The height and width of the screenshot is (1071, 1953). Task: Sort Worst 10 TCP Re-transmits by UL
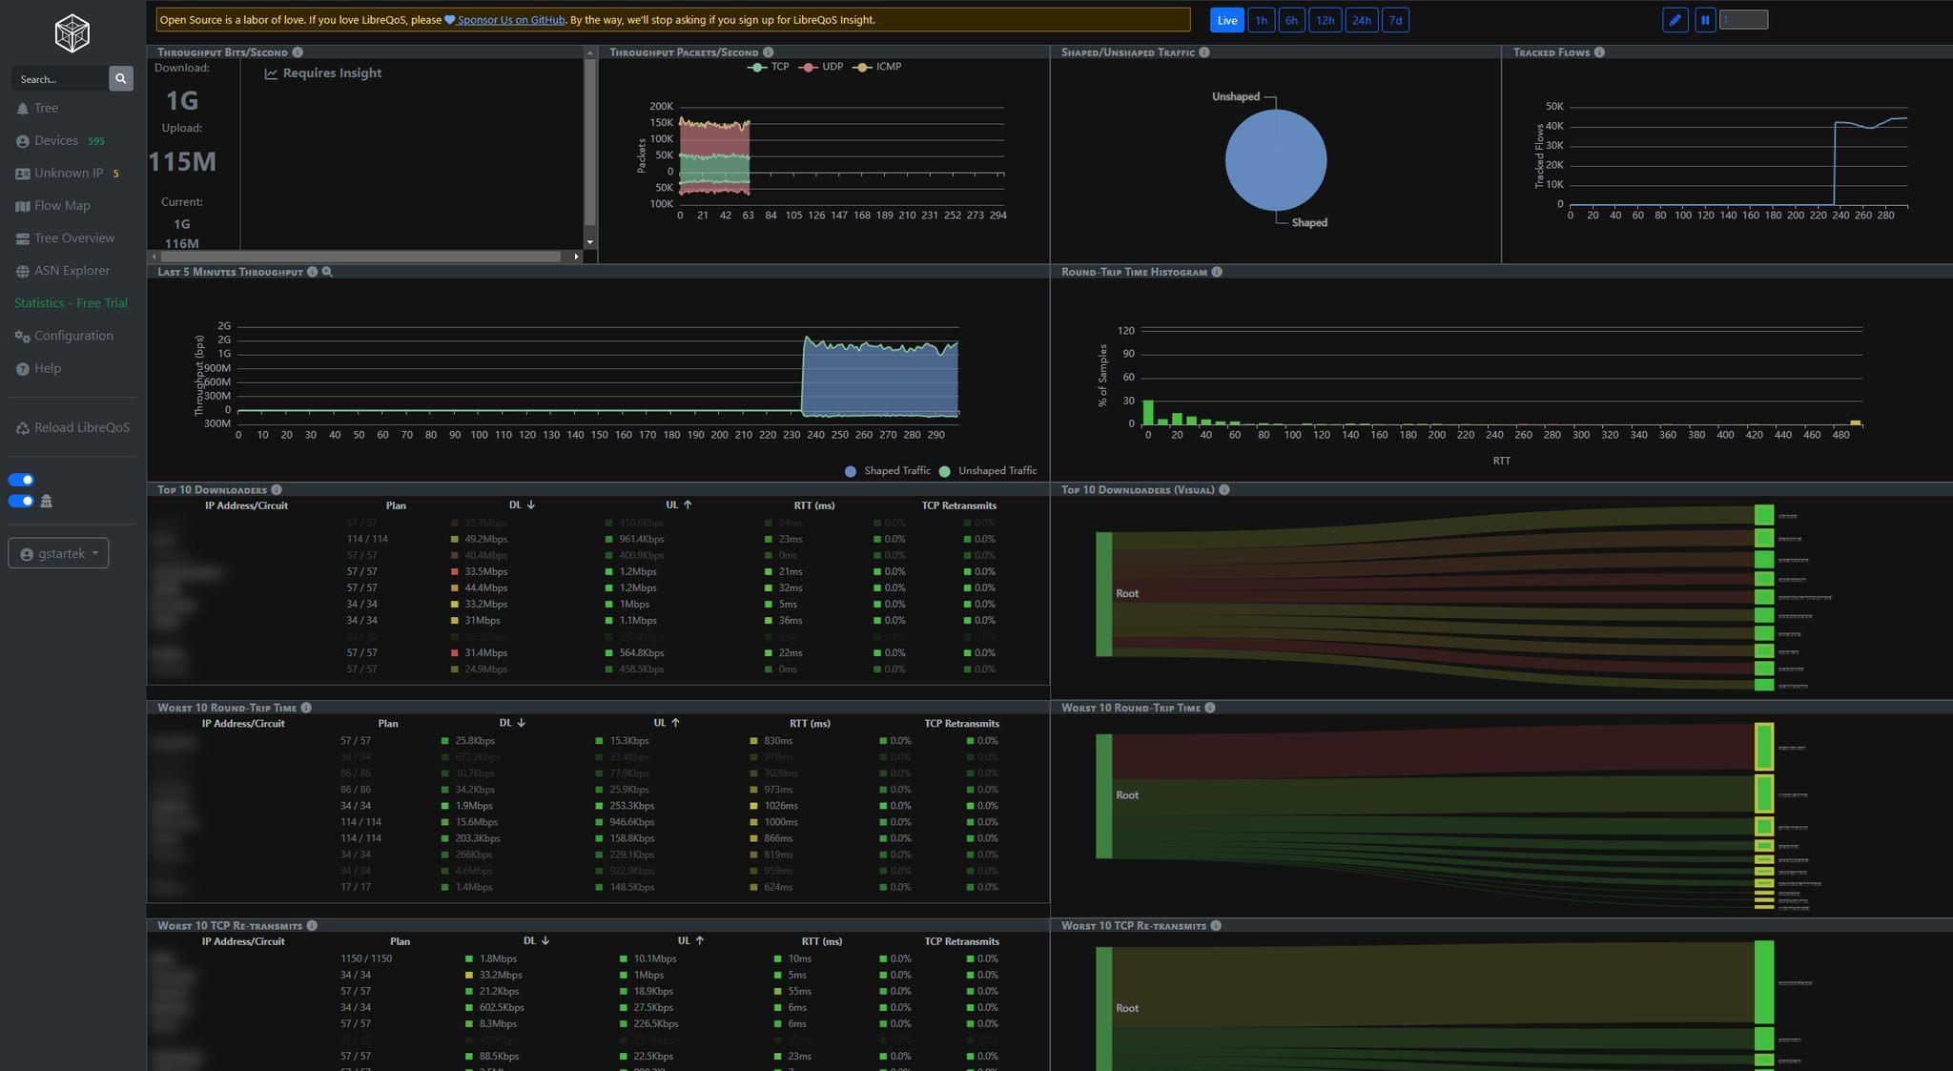tap(690, 941)
